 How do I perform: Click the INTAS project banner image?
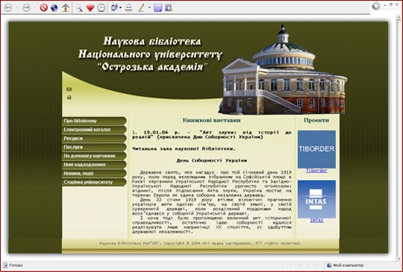316,199
